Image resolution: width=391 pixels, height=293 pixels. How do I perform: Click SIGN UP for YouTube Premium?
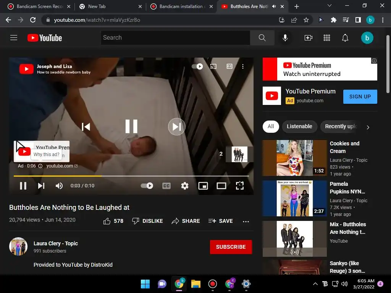click(360, 97)
